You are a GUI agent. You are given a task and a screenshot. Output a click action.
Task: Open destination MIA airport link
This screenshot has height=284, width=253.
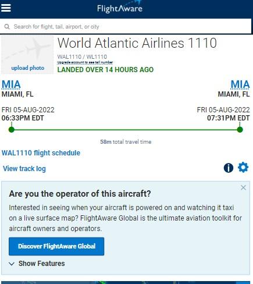point(240,84)
